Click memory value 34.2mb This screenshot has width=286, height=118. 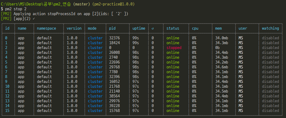tap(222, 62)
